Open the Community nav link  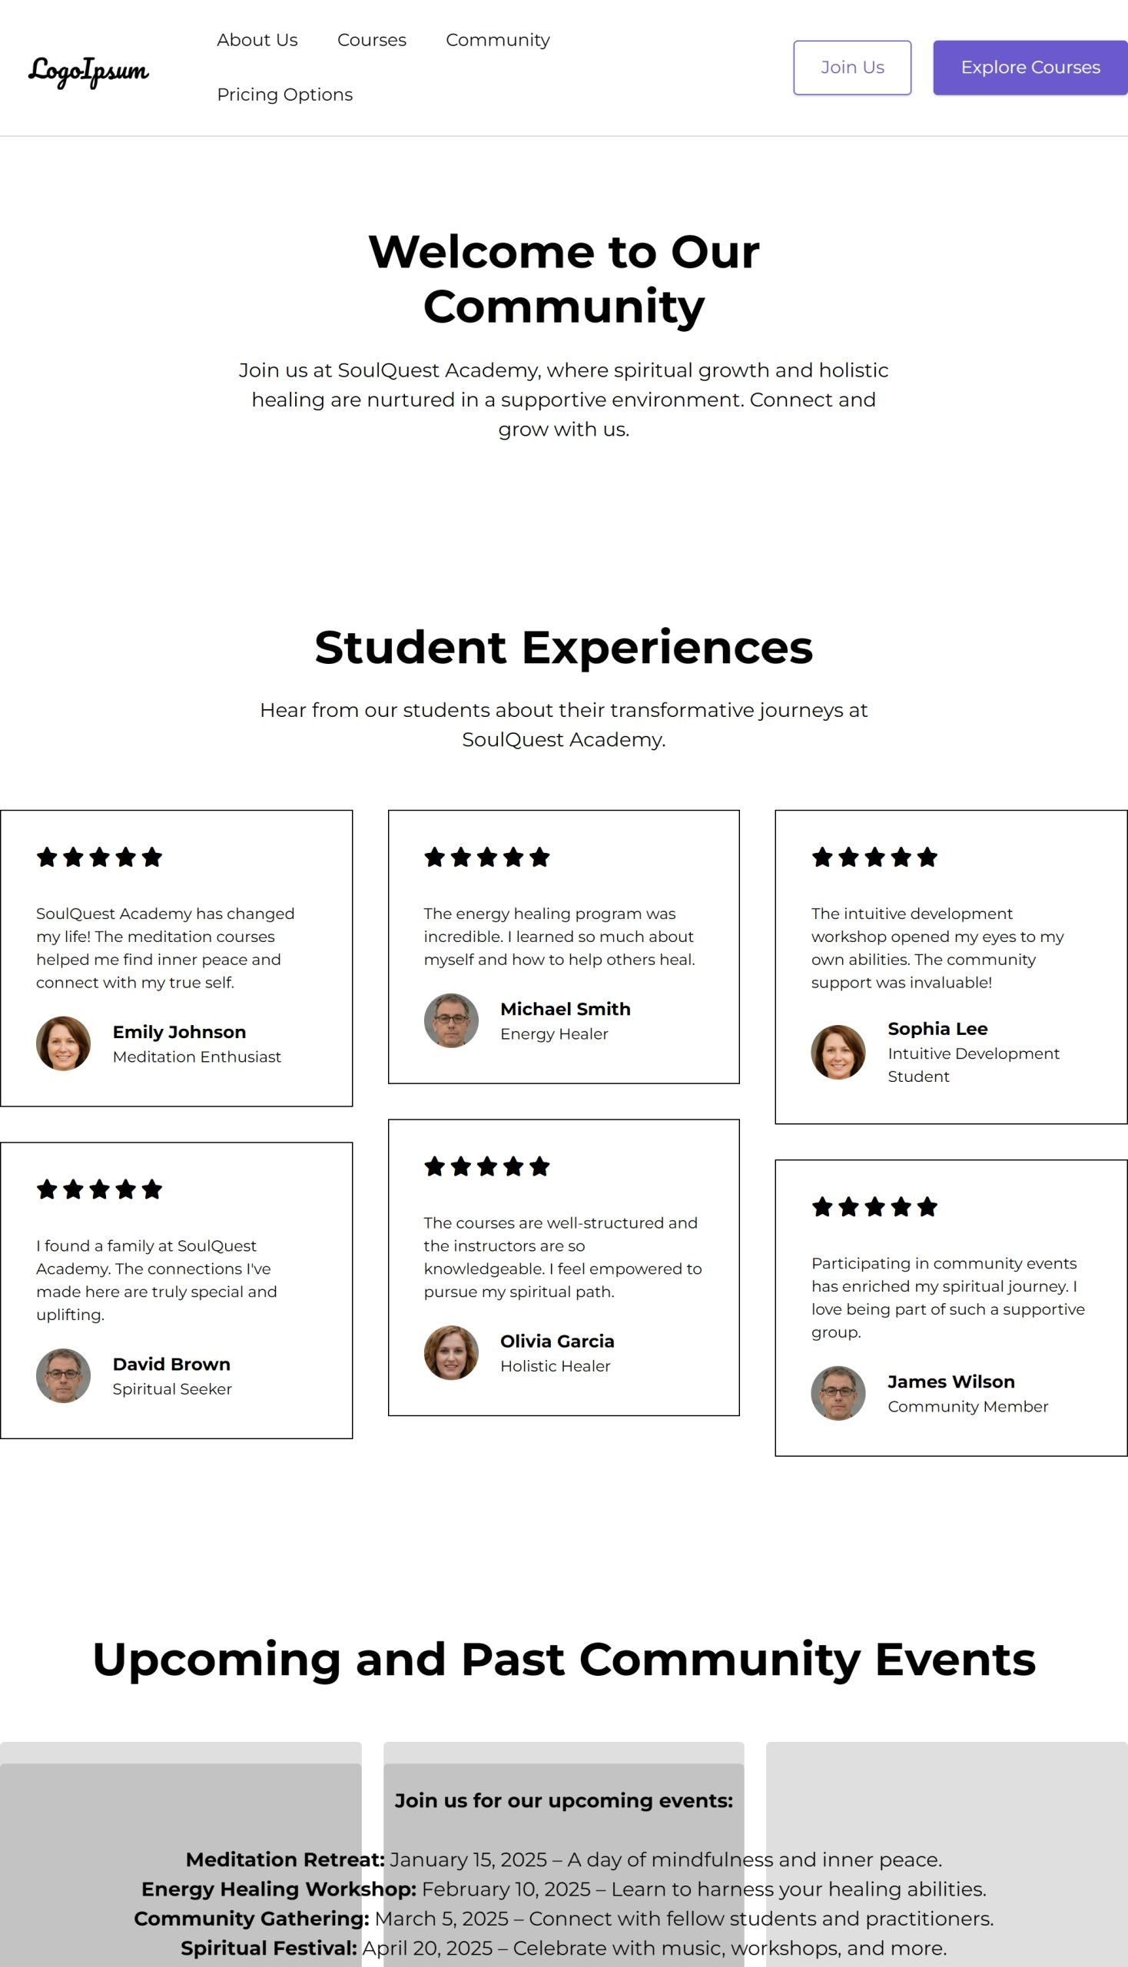pyautogui.click(x=497, y=40)
